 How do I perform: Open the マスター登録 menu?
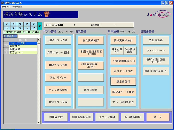click(x=17, y=6)
